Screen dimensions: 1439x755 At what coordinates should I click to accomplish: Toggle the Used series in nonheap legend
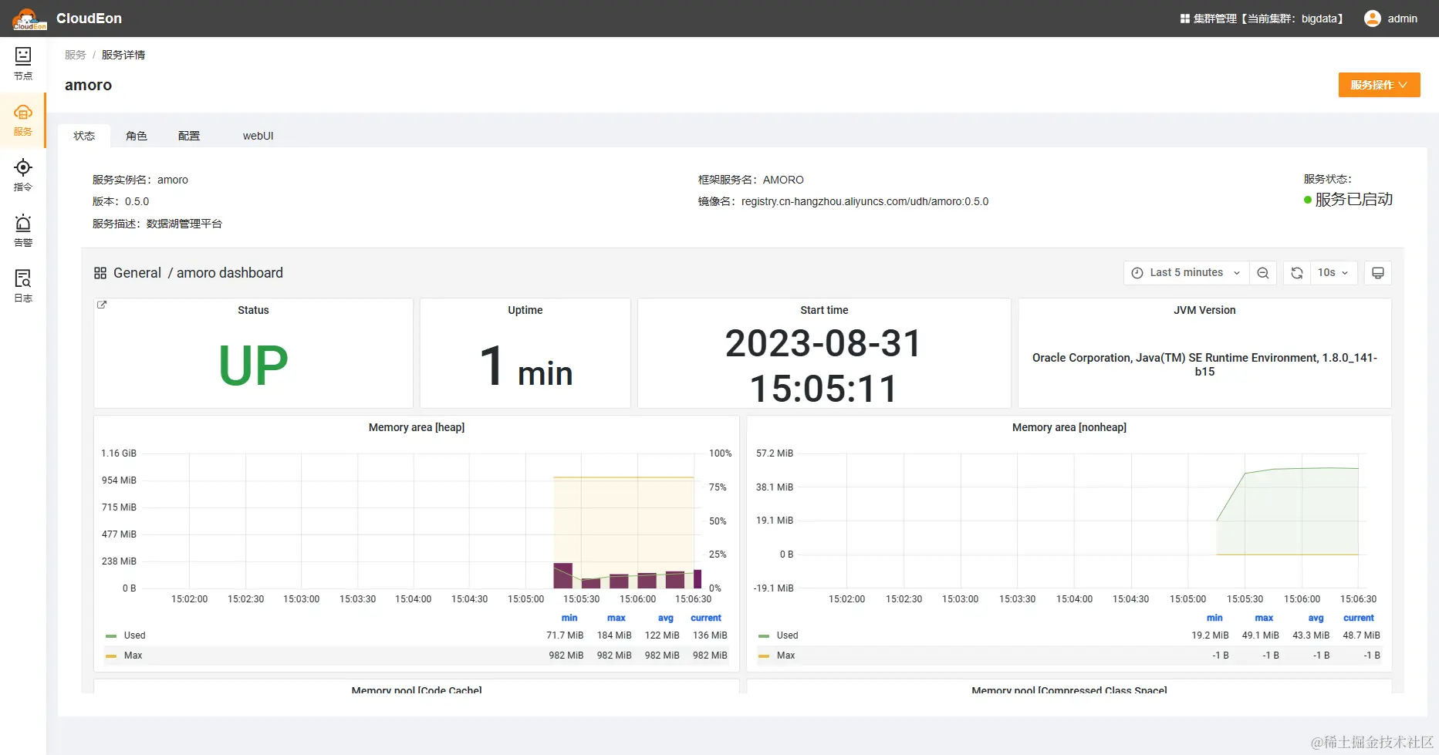click(788, 635)
